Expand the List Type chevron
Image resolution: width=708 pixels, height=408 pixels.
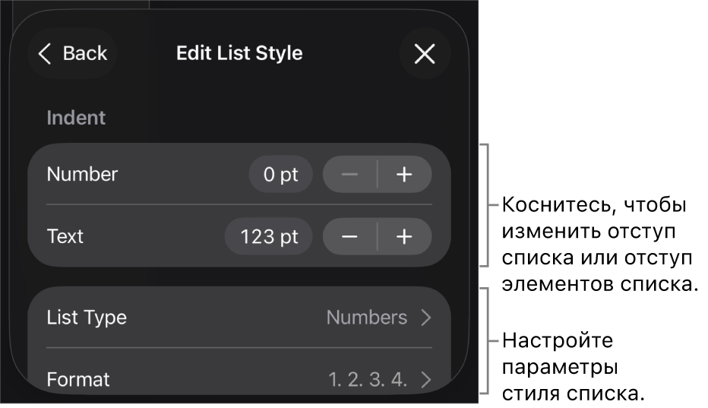point(426,318)
